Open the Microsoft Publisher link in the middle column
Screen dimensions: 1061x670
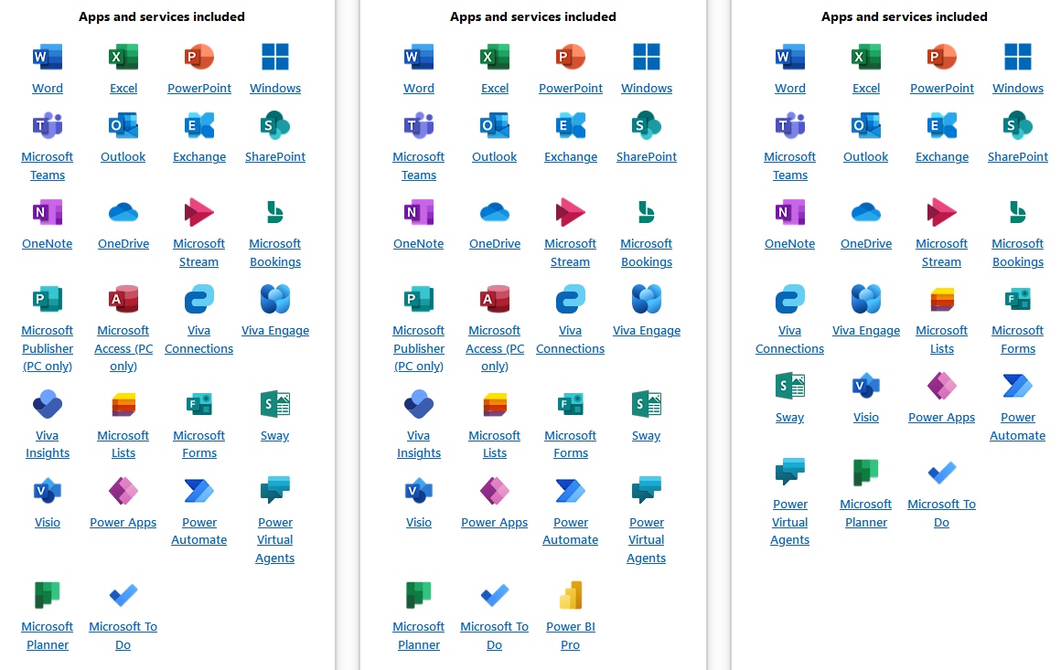pyautogui.click(x=419, y=348)
